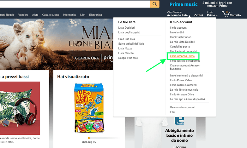
Task: Open the Informatica nav item
Action: 69,15
